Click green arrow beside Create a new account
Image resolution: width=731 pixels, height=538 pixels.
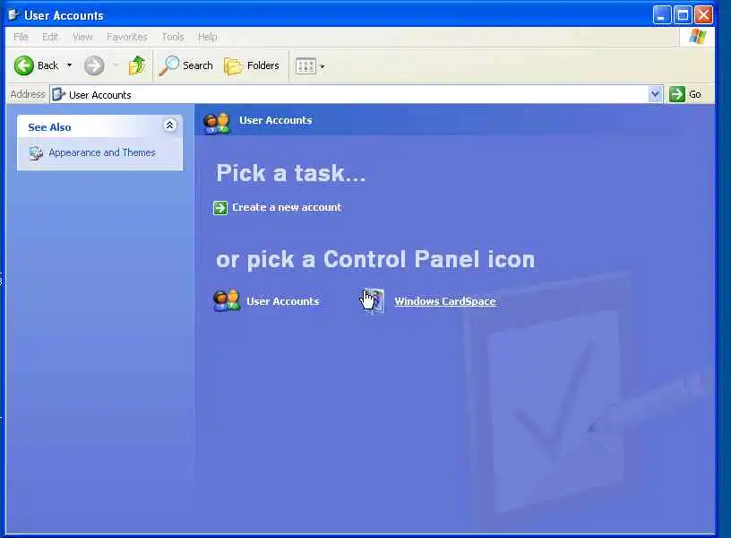(x=220, y=208)
